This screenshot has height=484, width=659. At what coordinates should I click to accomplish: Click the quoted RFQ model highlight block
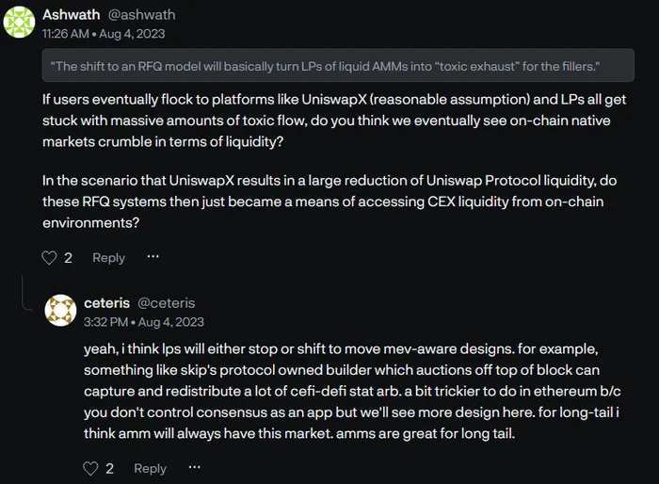coord(338,66)
